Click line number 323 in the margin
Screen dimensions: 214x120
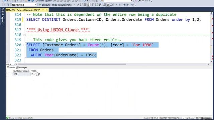18,60
